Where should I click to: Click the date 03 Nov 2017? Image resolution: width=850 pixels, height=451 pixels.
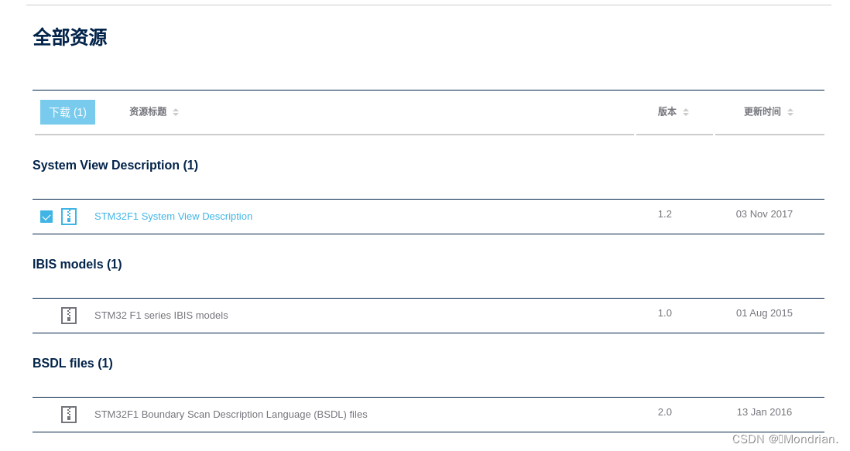point(764,214)
